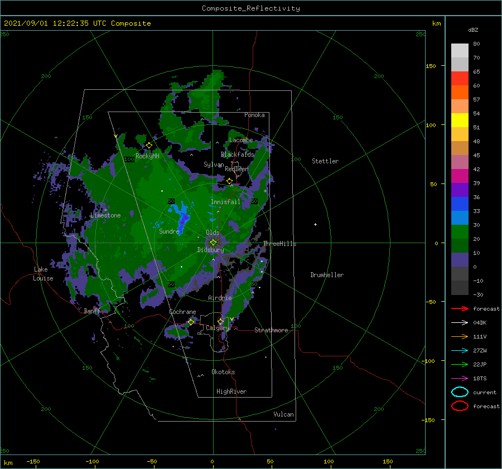Image resolution: width=502 pixels, height=469 pixels.
Task: Click the Stettler town label
Action: pos(325,161)
